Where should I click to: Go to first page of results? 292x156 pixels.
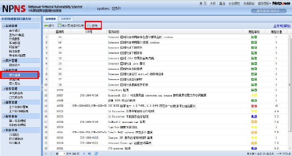46,153
